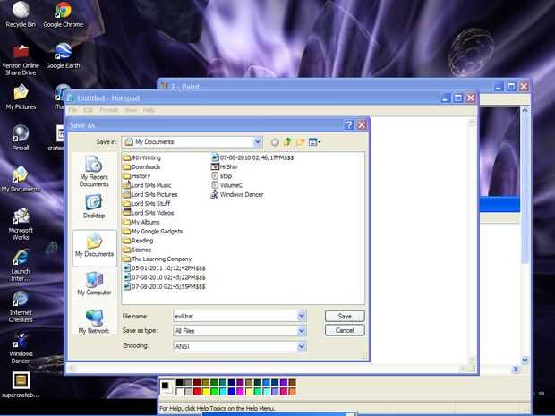Select file 07-08-2010 02;46;17PM$$$
The height and width of the screenshot is (416, 555).
(252, 157)
